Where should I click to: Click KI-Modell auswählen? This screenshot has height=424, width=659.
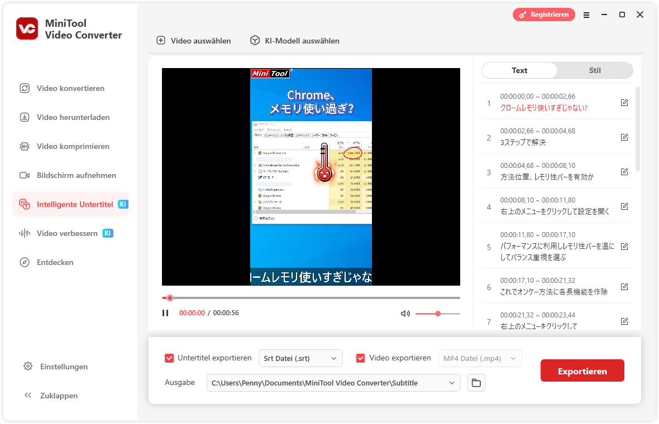(295, 41)
